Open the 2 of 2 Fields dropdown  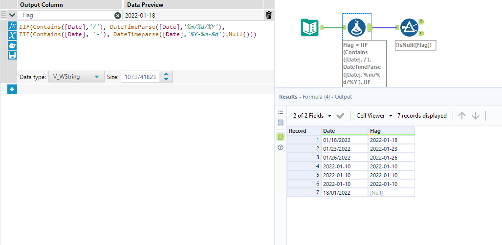click(x=312, y=116)
